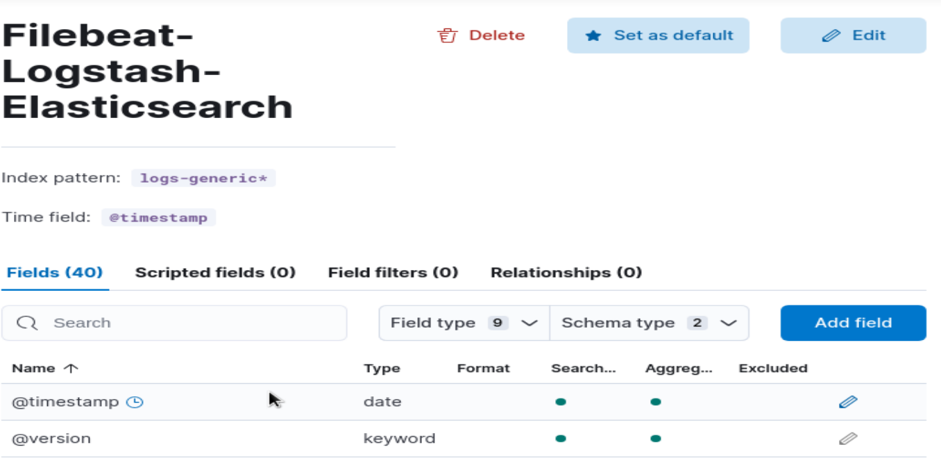Image resolution: width=941 pixels, height=463 pixels.
Task: Toggle the sort arrow next to Name column
Action: pos(71,369)
